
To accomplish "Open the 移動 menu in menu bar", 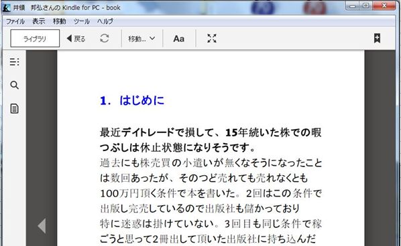I will 59,21.
